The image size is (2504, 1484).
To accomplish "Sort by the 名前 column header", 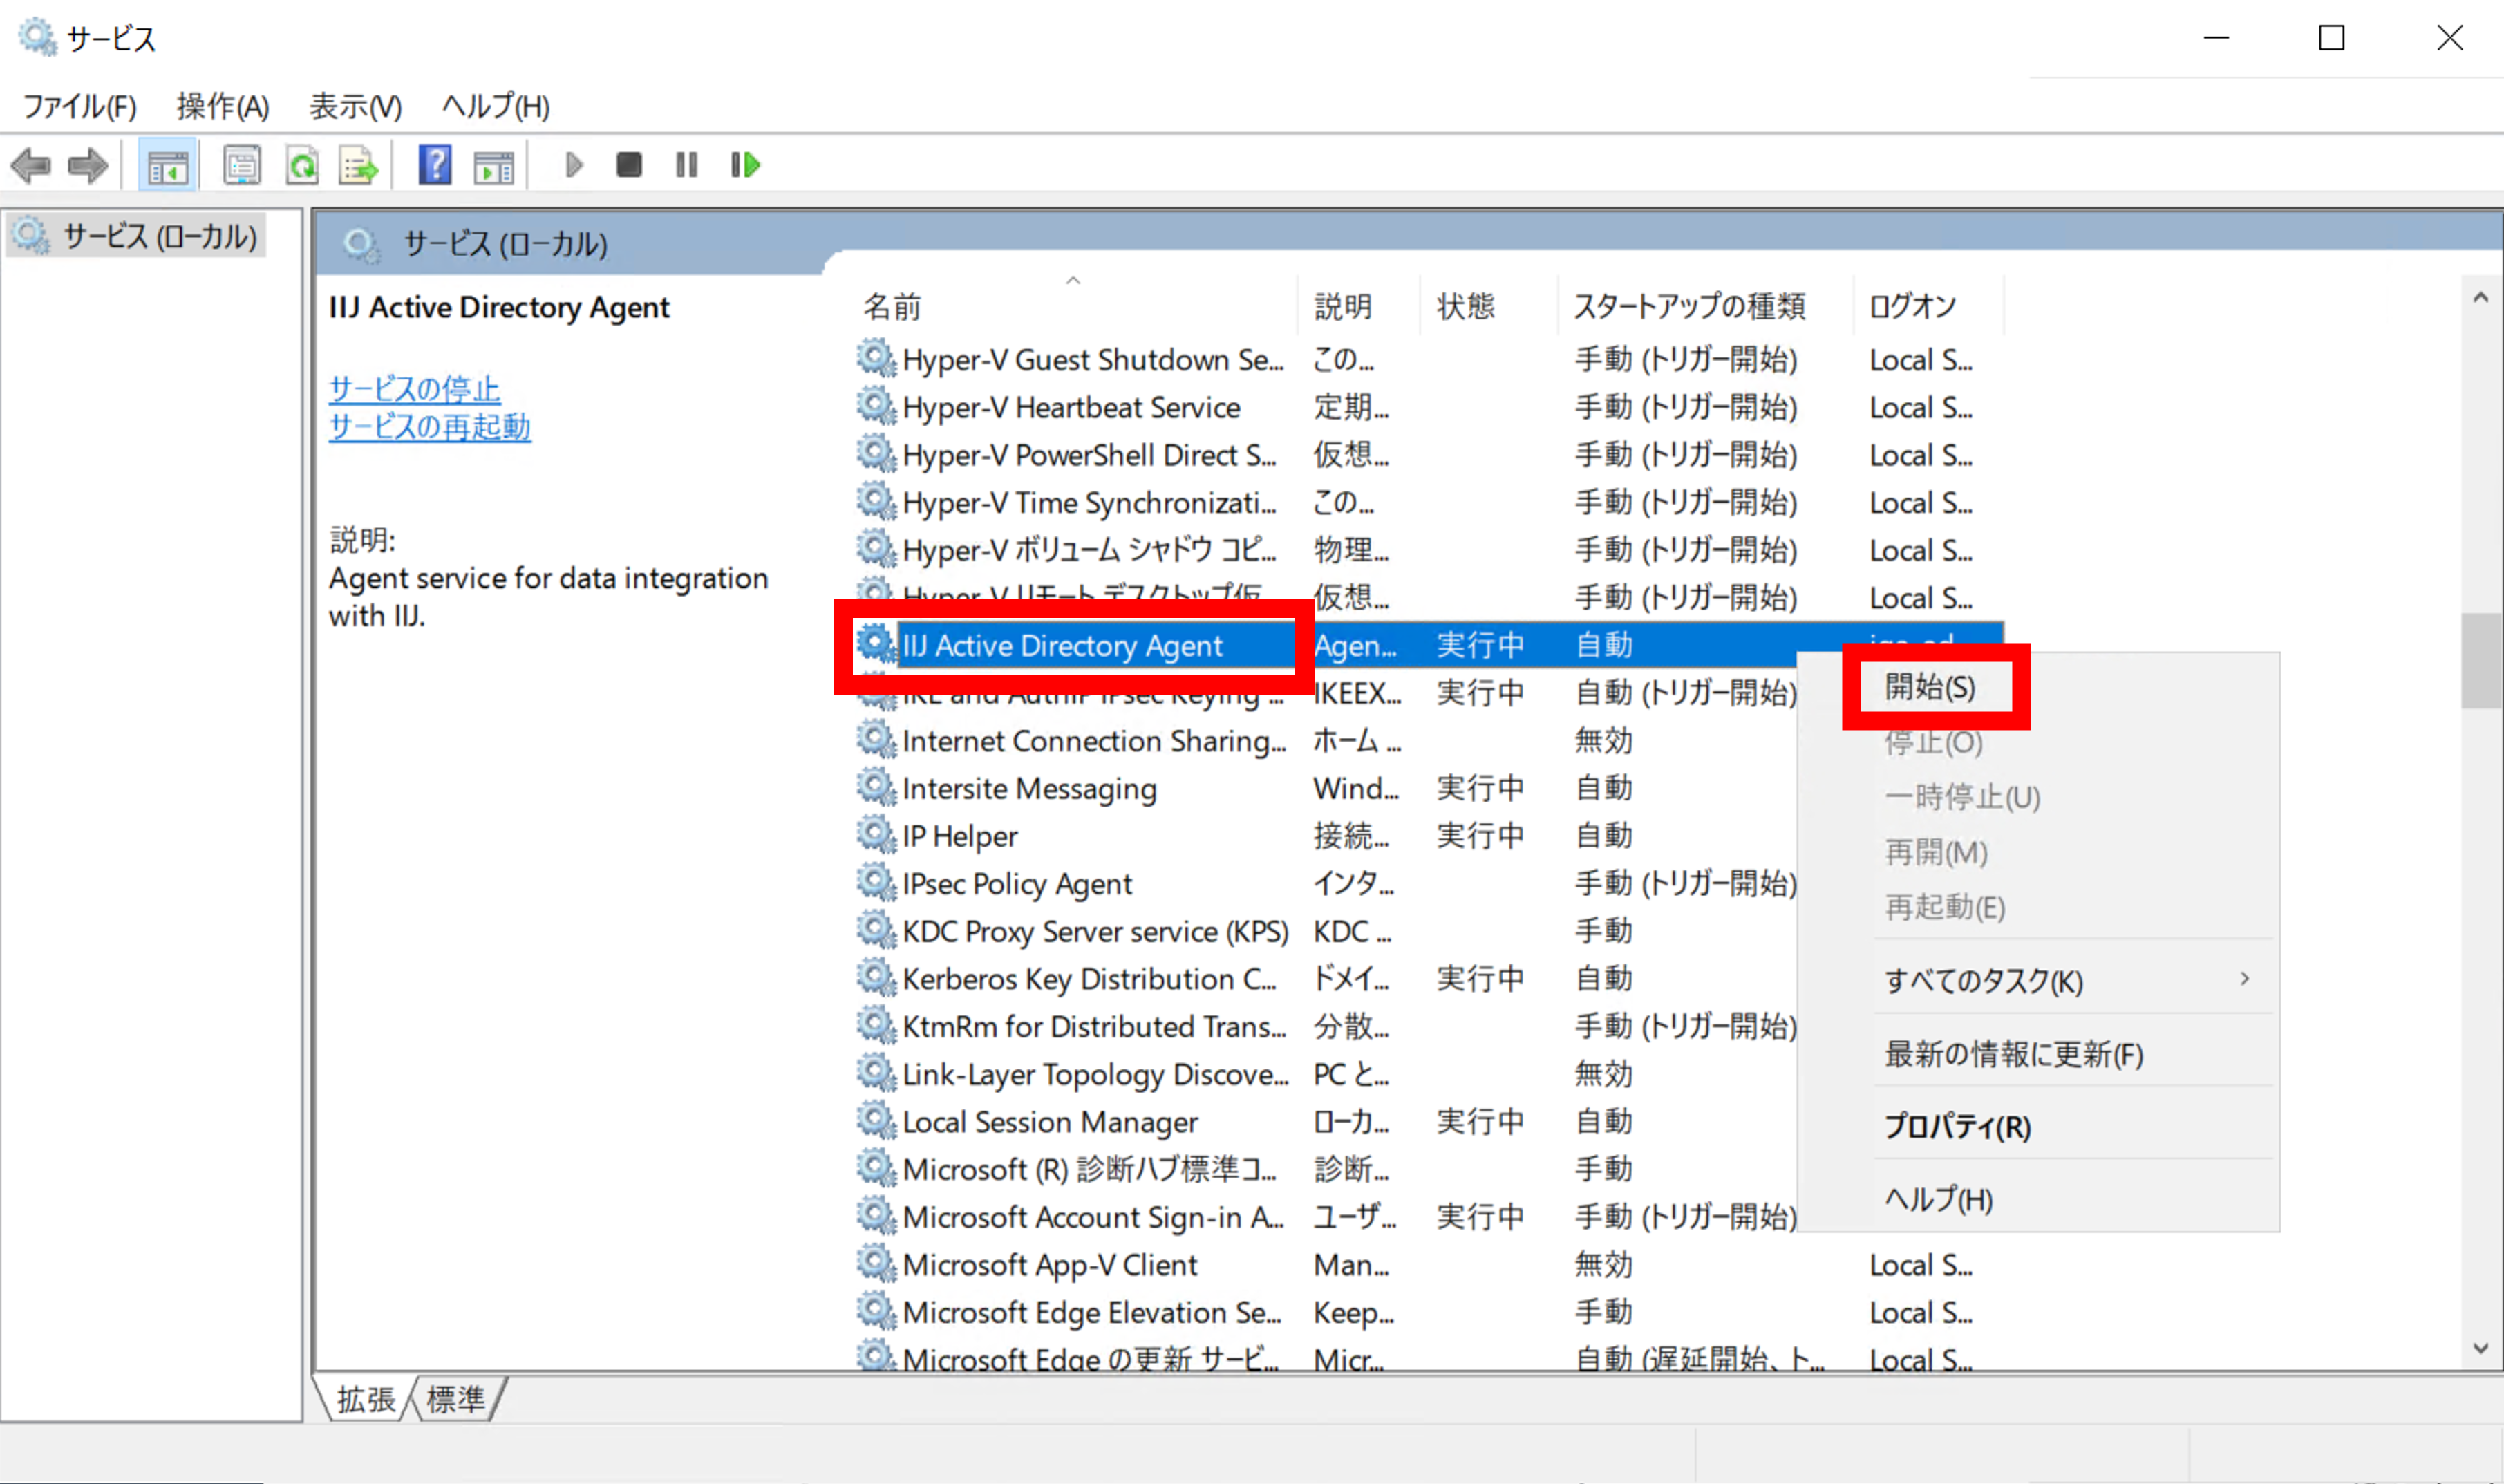I will (892, 307).
